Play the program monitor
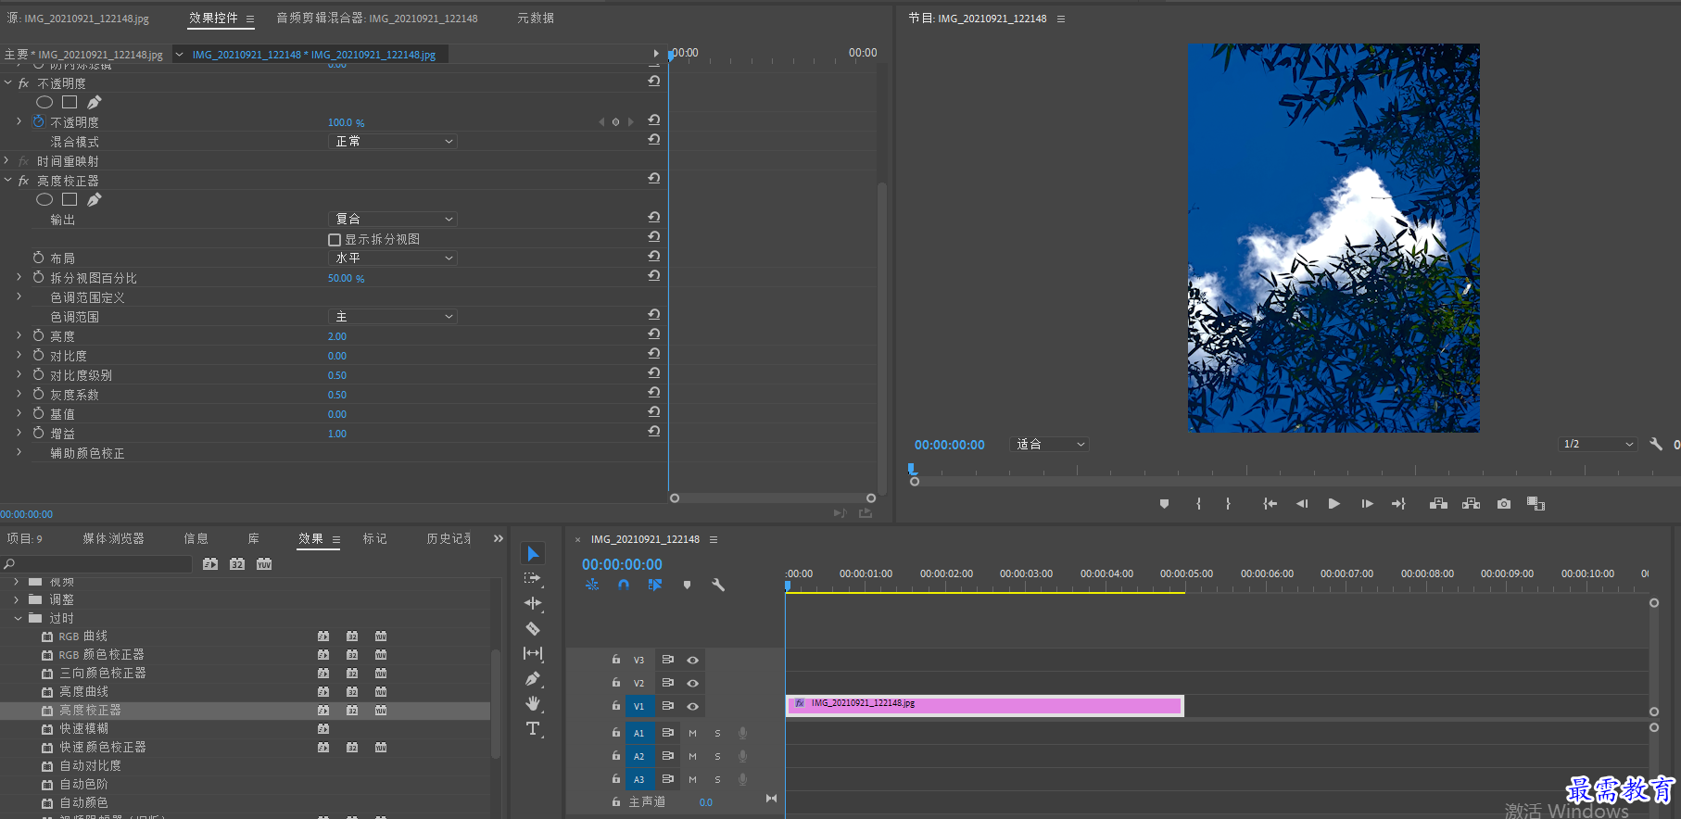This screenshot has width=1681, height=819. [1333, 504]
